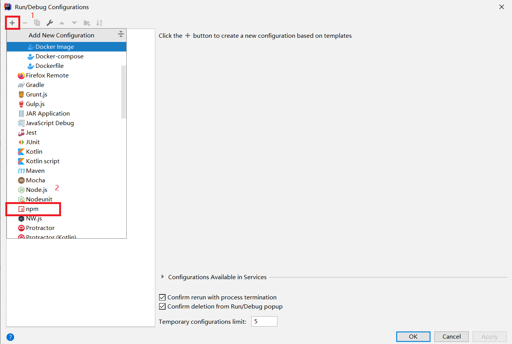512x344 pixels.
Task: Click the Node.js hexagon icon
Action: [x=21, y=190]
